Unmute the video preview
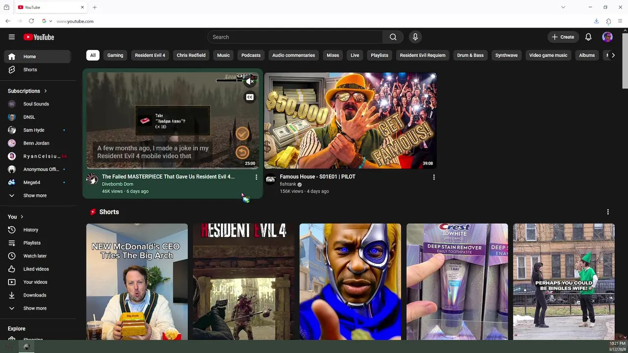The height and width of the screenshot is (353, 628). coord(250,81)
